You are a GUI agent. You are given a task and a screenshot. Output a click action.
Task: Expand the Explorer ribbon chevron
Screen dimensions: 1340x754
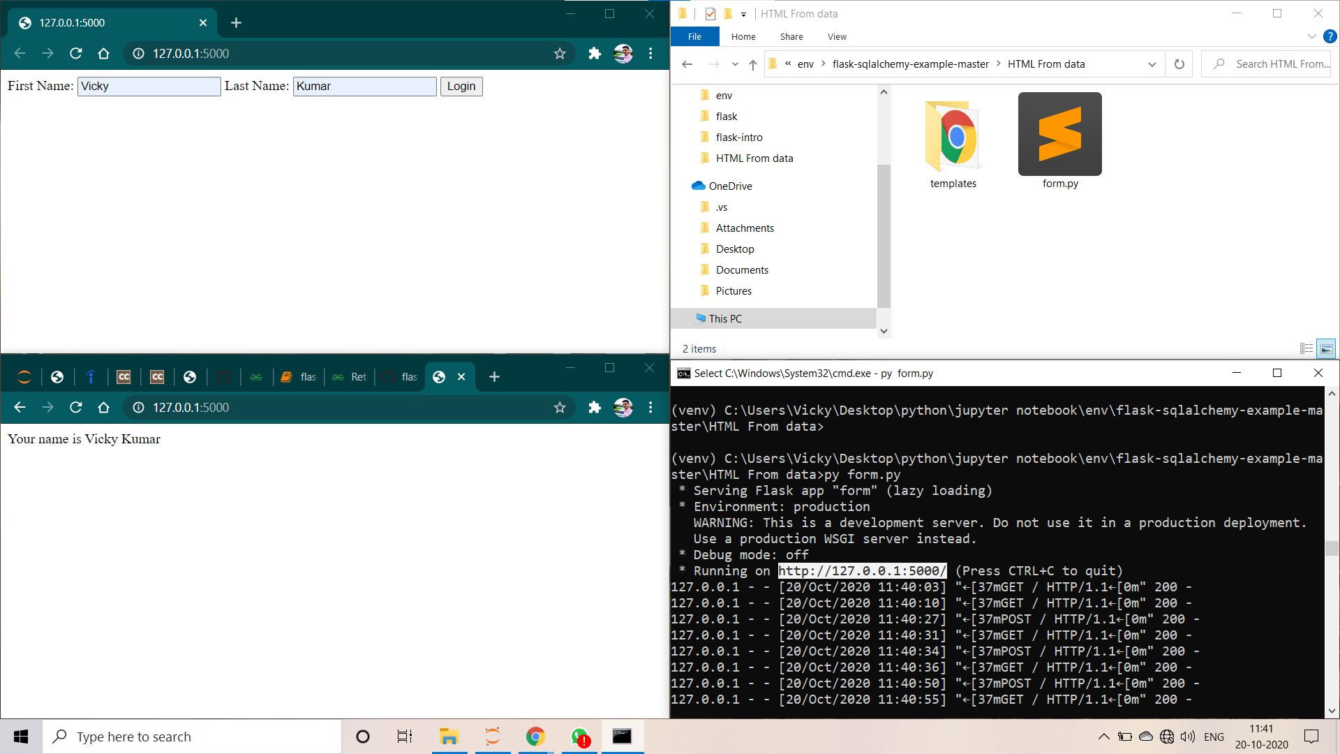click(x=1311, y=36)
